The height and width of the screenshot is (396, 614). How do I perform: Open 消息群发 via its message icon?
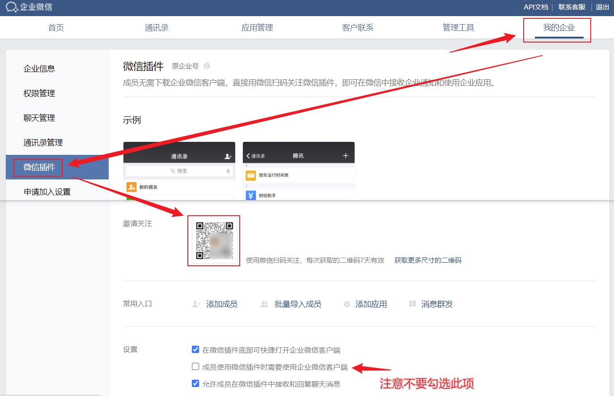tap(412, 304)
